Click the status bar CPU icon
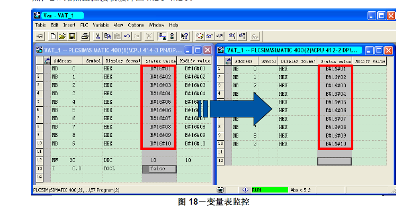The image size is (411, 220). 220,190
